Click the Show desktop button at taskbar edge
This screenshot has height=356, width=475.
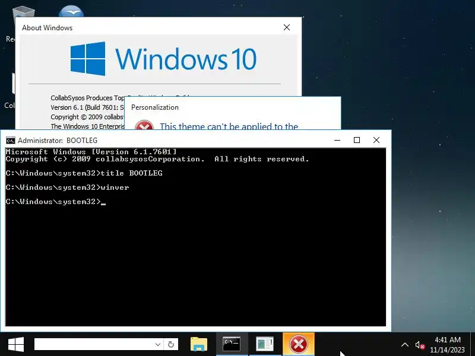pyautogui.click(x=473, y=345)
